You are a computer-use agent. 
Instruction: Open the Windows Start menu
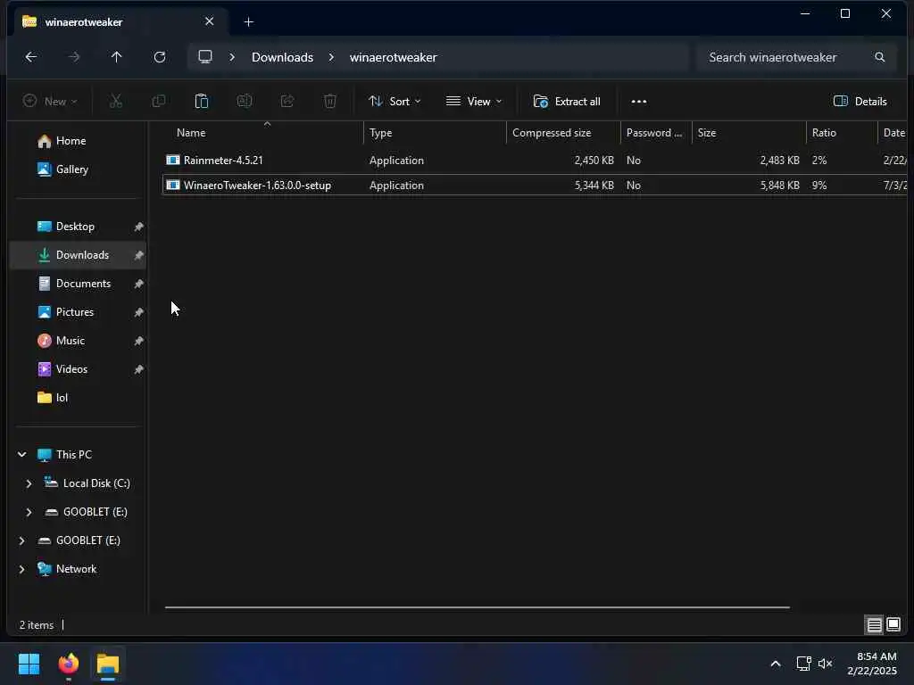(29, 664)
